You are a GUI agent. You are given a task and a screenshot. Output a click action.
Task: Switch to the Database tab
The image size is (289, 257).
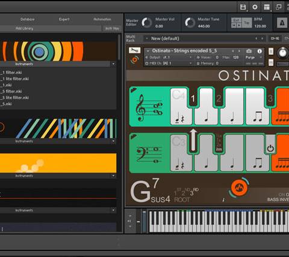point(28,19)
